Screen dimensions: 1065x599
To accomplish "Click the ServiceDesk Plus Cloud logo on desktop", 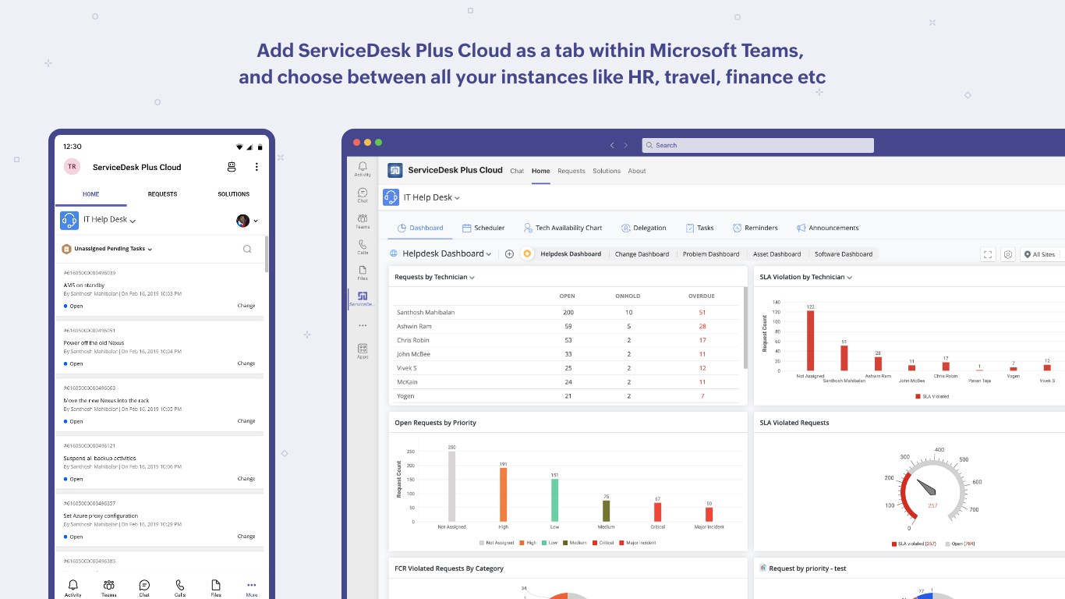I will tap(395, 170).
